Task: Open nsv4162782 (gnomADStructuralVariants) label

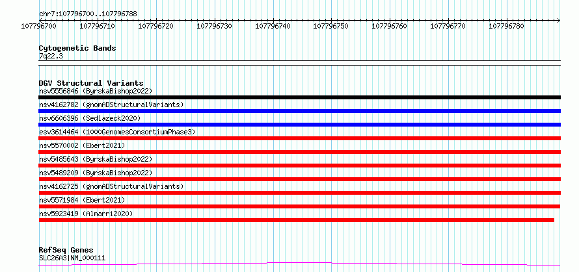Action: pos(111,105)
